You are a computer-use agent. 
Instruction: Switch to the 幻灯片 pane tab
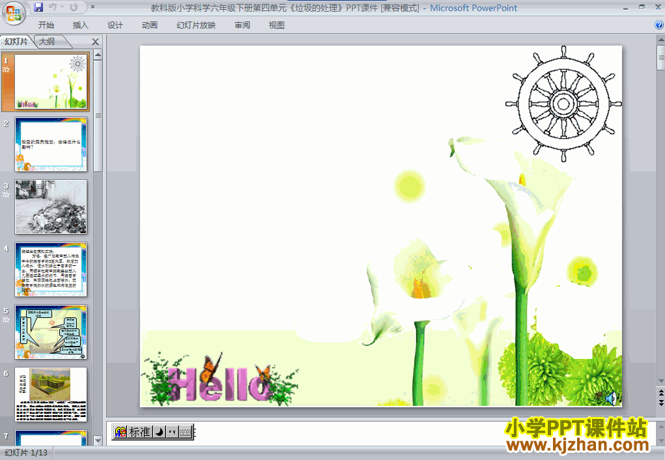[x=16, y=41]
